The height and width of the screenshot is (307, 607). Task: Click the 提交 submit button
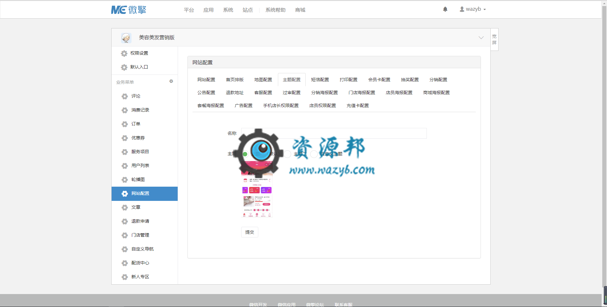pyautogui.click(x=250, y=232)
